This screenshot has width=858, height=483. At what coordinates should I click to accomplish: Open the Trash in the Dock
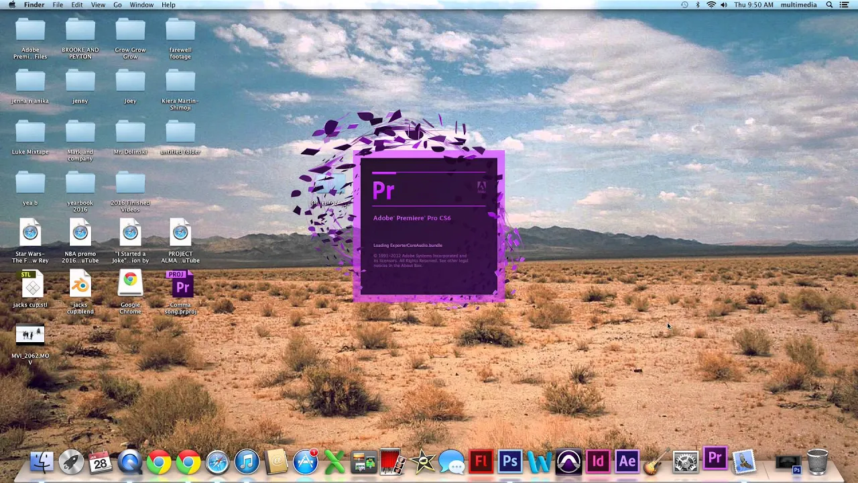[x=817, y=462]
